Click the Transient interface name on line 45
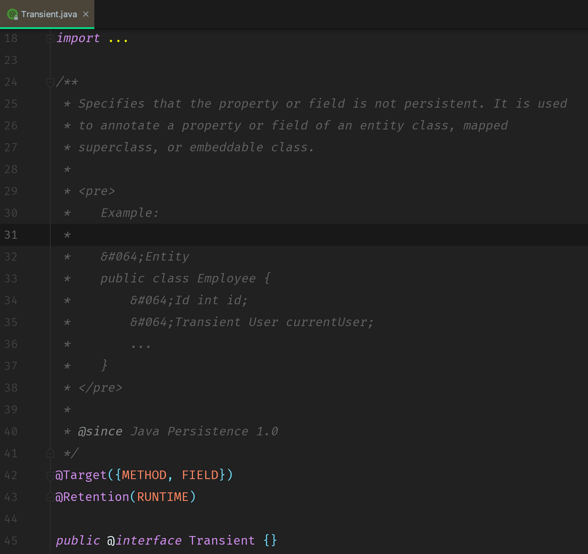The image size is (588, 554). click(x=222, y=541)
